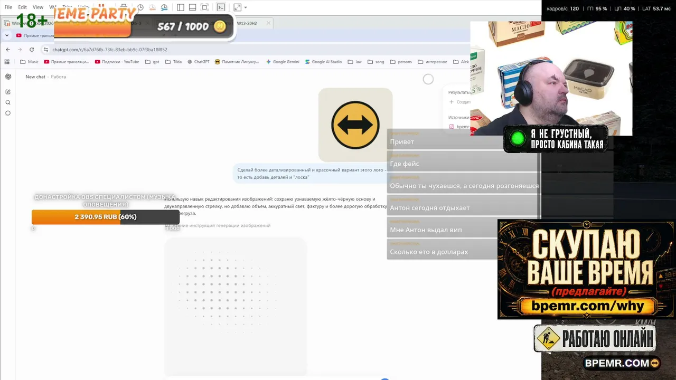Open the Edit menu
Viewport: 676px width, 380px height.
tap(22, 7)
